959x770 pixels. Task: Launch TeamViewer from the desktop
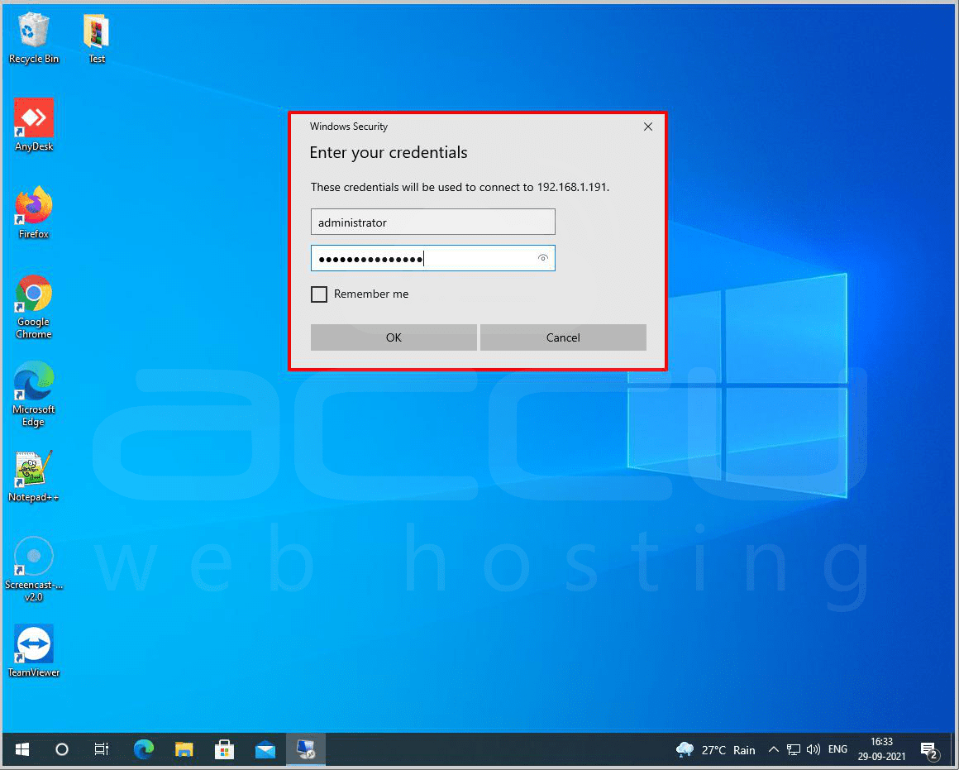click(x=34, y=651)
